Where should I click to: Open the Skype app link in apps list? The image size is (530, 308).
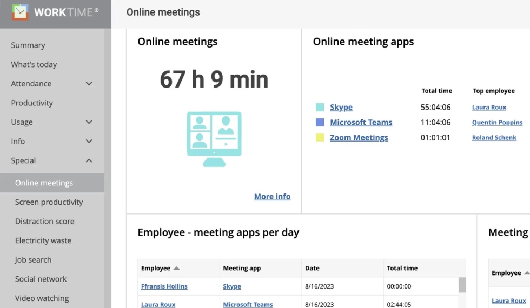tap(341, 108)
